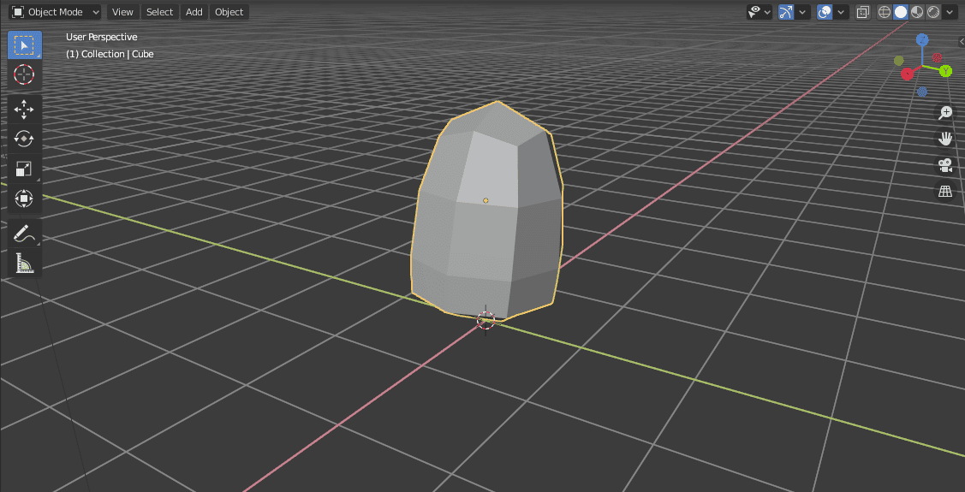Open the Select menu

pos(160,12)
